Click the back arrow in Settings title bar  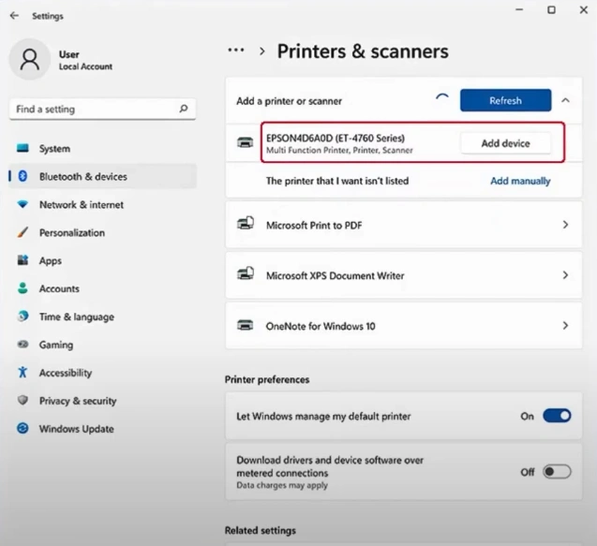(x=14, y=16)
